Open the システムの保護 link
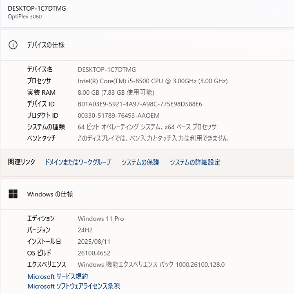 (140, 162)
